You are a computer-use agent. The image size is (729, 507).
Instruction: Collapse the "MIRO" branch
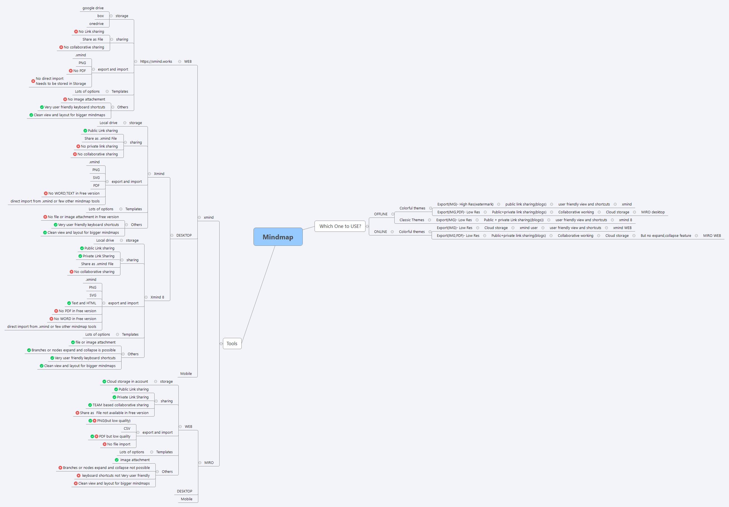tap(200, 462)
